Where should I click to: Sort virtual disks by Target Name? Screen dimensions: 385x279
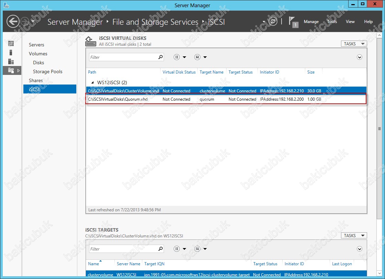coord(211,72)
